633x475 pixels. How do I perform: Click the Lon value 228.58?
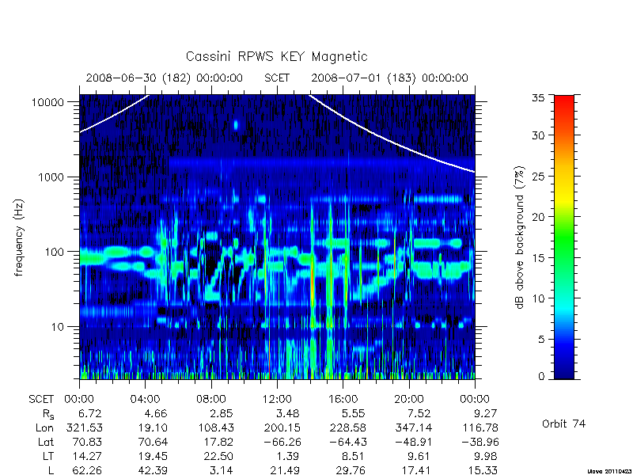click(347, 427)
